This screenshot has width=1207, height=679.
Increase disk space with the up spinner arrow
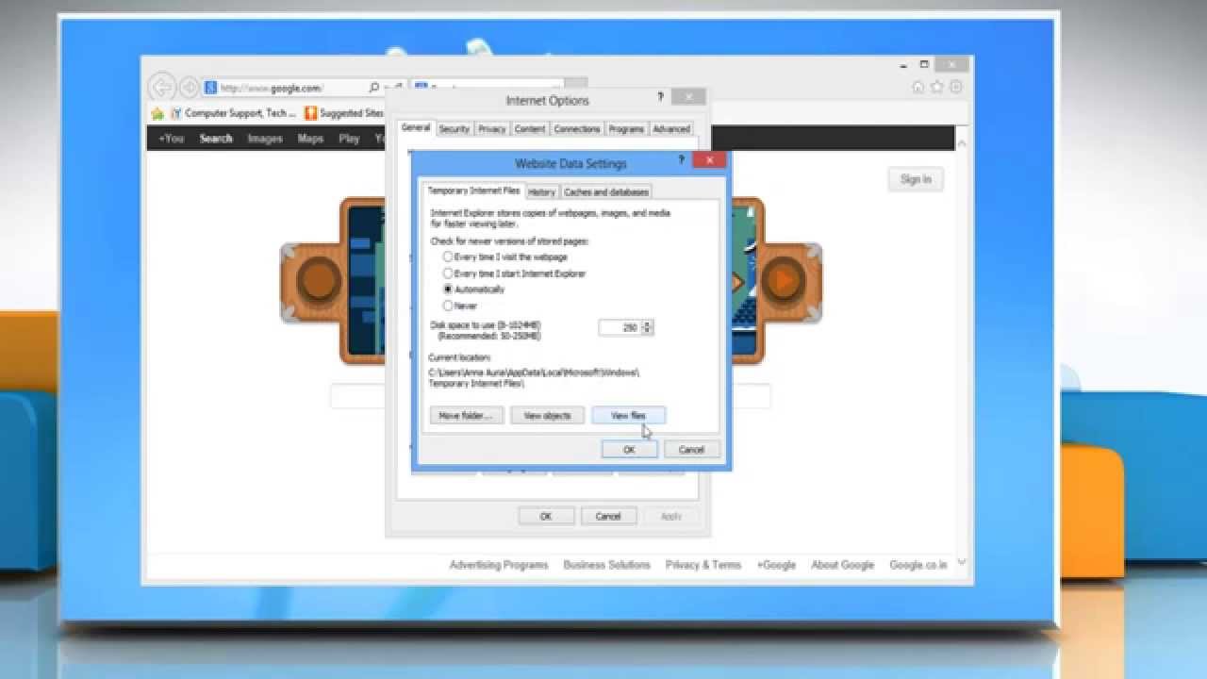click(648, 323)
